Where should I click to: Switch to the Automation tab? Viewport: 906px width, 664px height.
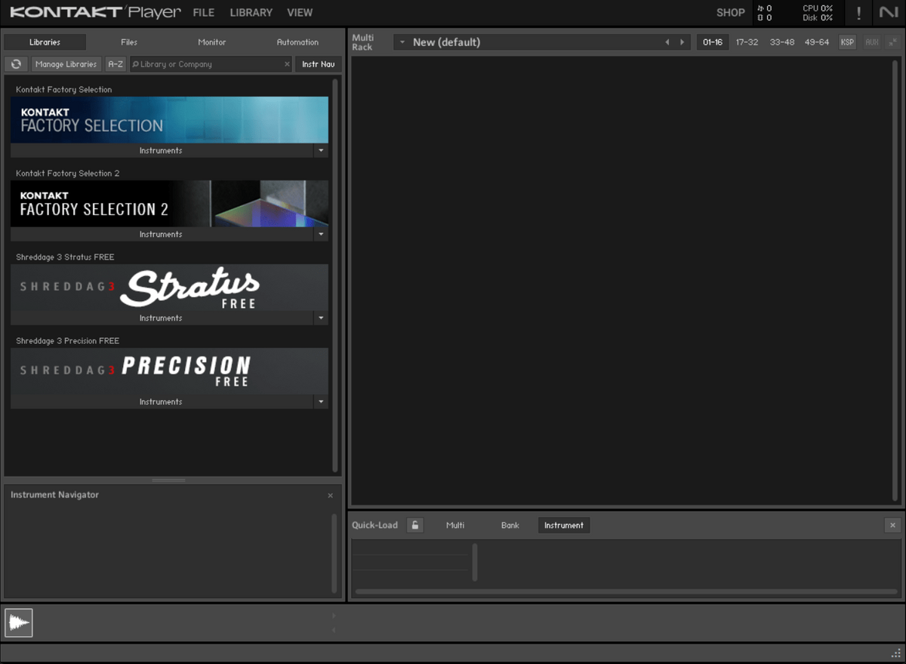(297, 42)
